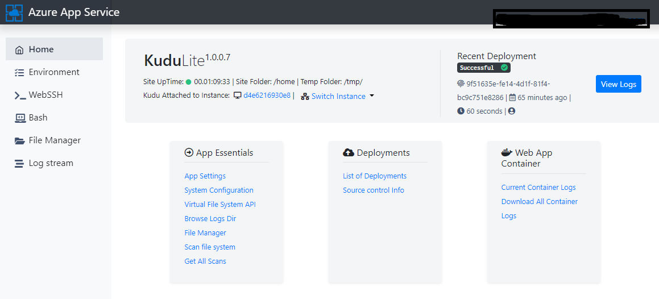Open the Virtual File System API link
The image size is (659, 299).
coord(220,205)
